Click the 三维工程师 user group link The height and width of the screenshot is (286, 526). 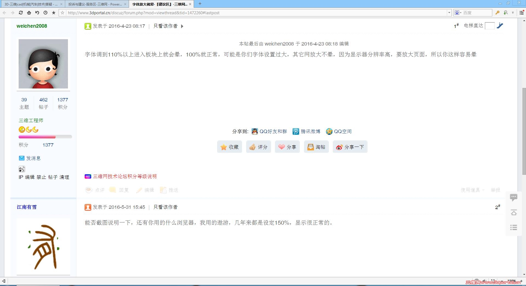pos(31,121)
